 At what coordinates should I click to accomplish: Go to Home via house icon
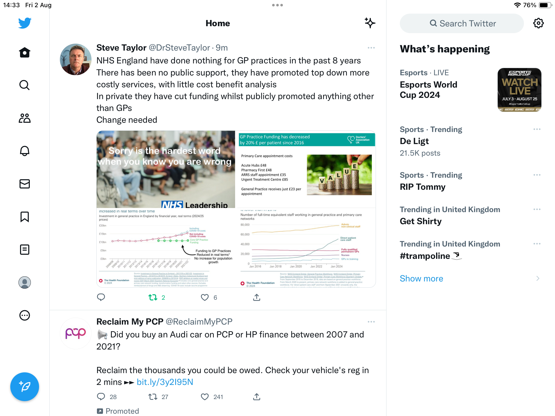25,52
